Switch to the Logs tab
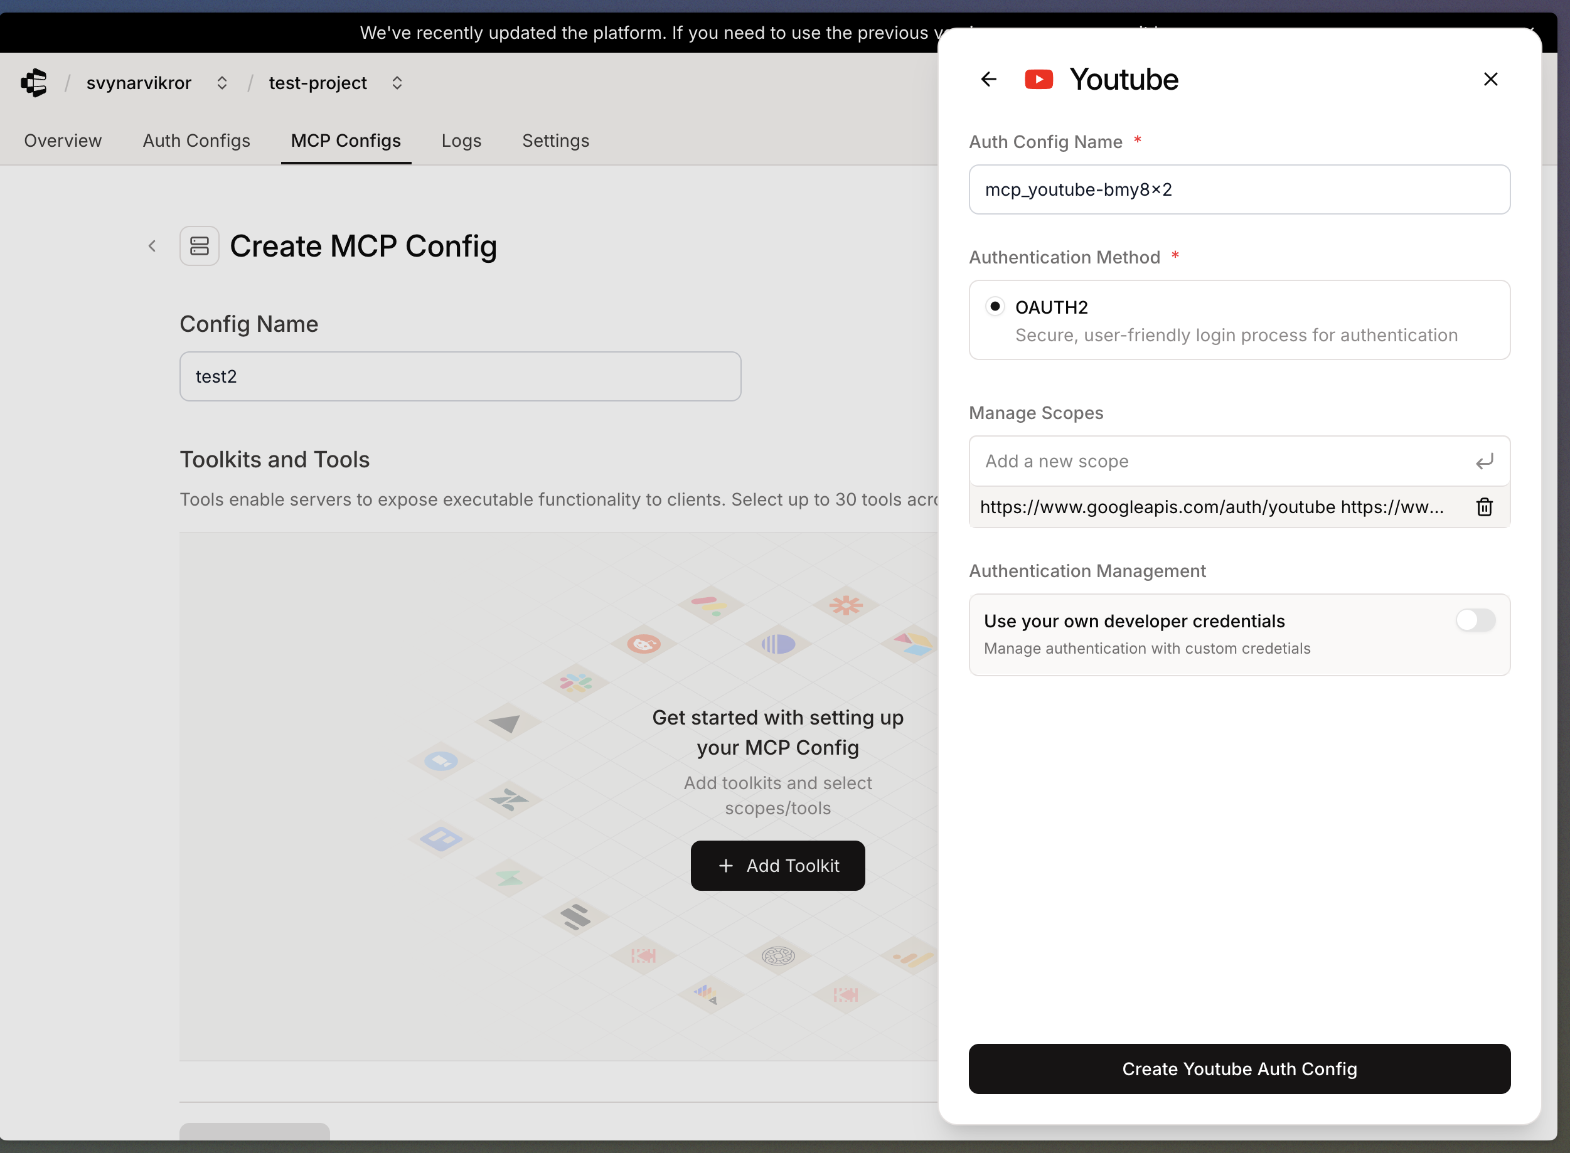Image resolution: width=1570 pixels, height=1153 pixels. point(461,141)
